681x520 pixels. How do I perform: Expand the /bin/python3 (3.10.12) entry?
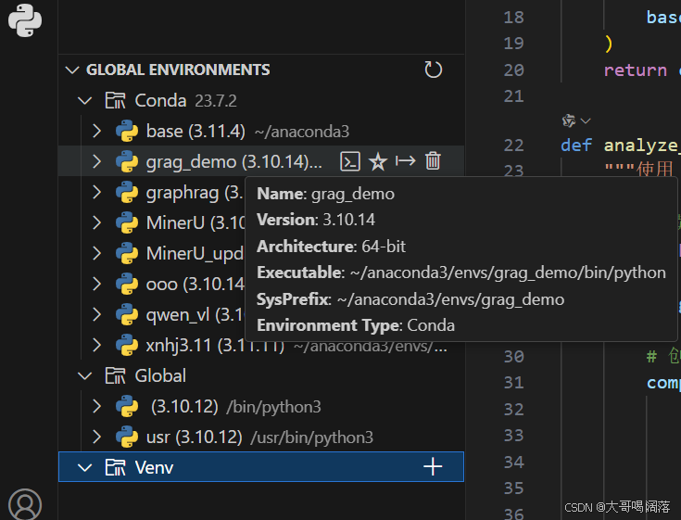[x=97, y=406]
